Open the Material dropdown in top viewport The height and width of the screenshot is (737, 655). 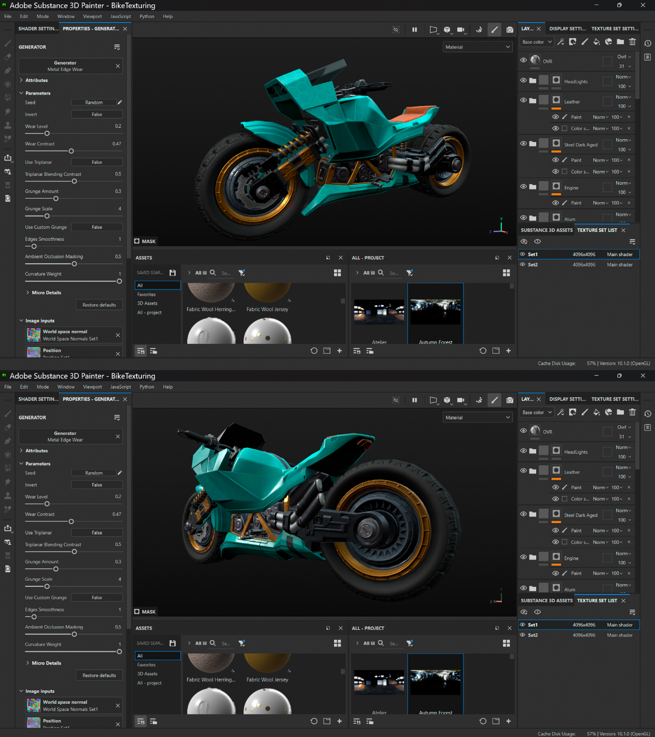click(x=478, y=47)
